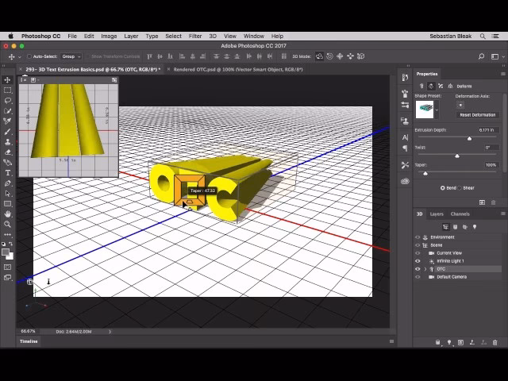Click the Reset Deformation button
The height and width of the screenshot is (381, 508).
477,115
